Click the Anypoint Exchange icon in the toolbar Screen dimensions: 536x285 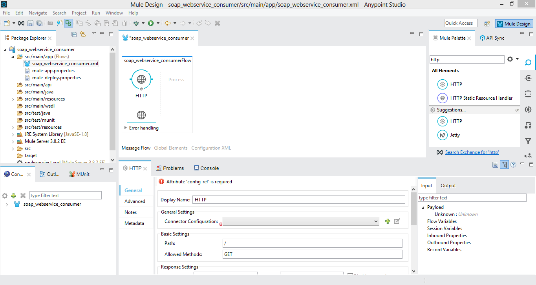21,24
